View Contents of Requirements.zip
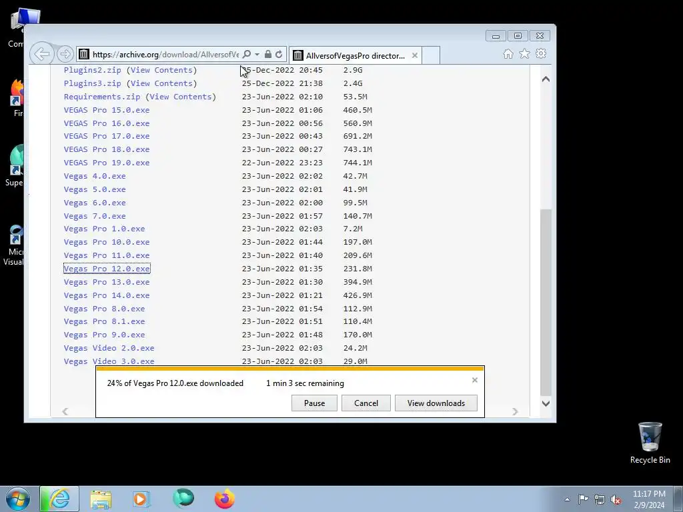683x512 pixels. pos(181,97)
